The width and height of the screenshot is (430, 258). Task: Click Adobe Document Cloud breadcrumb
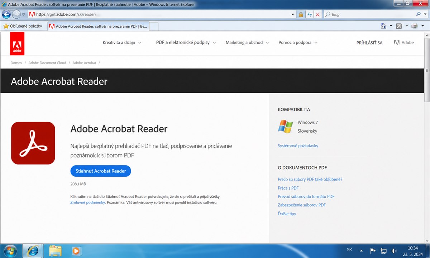click(x=47, y=63)
